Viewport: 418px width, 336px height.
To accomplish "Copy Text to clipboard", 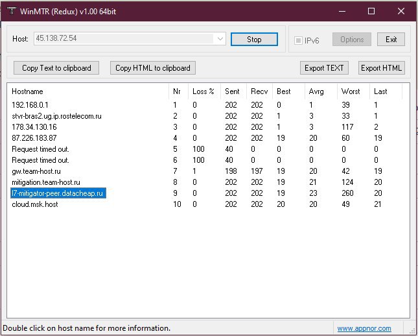I will click(x=56, y=68).
